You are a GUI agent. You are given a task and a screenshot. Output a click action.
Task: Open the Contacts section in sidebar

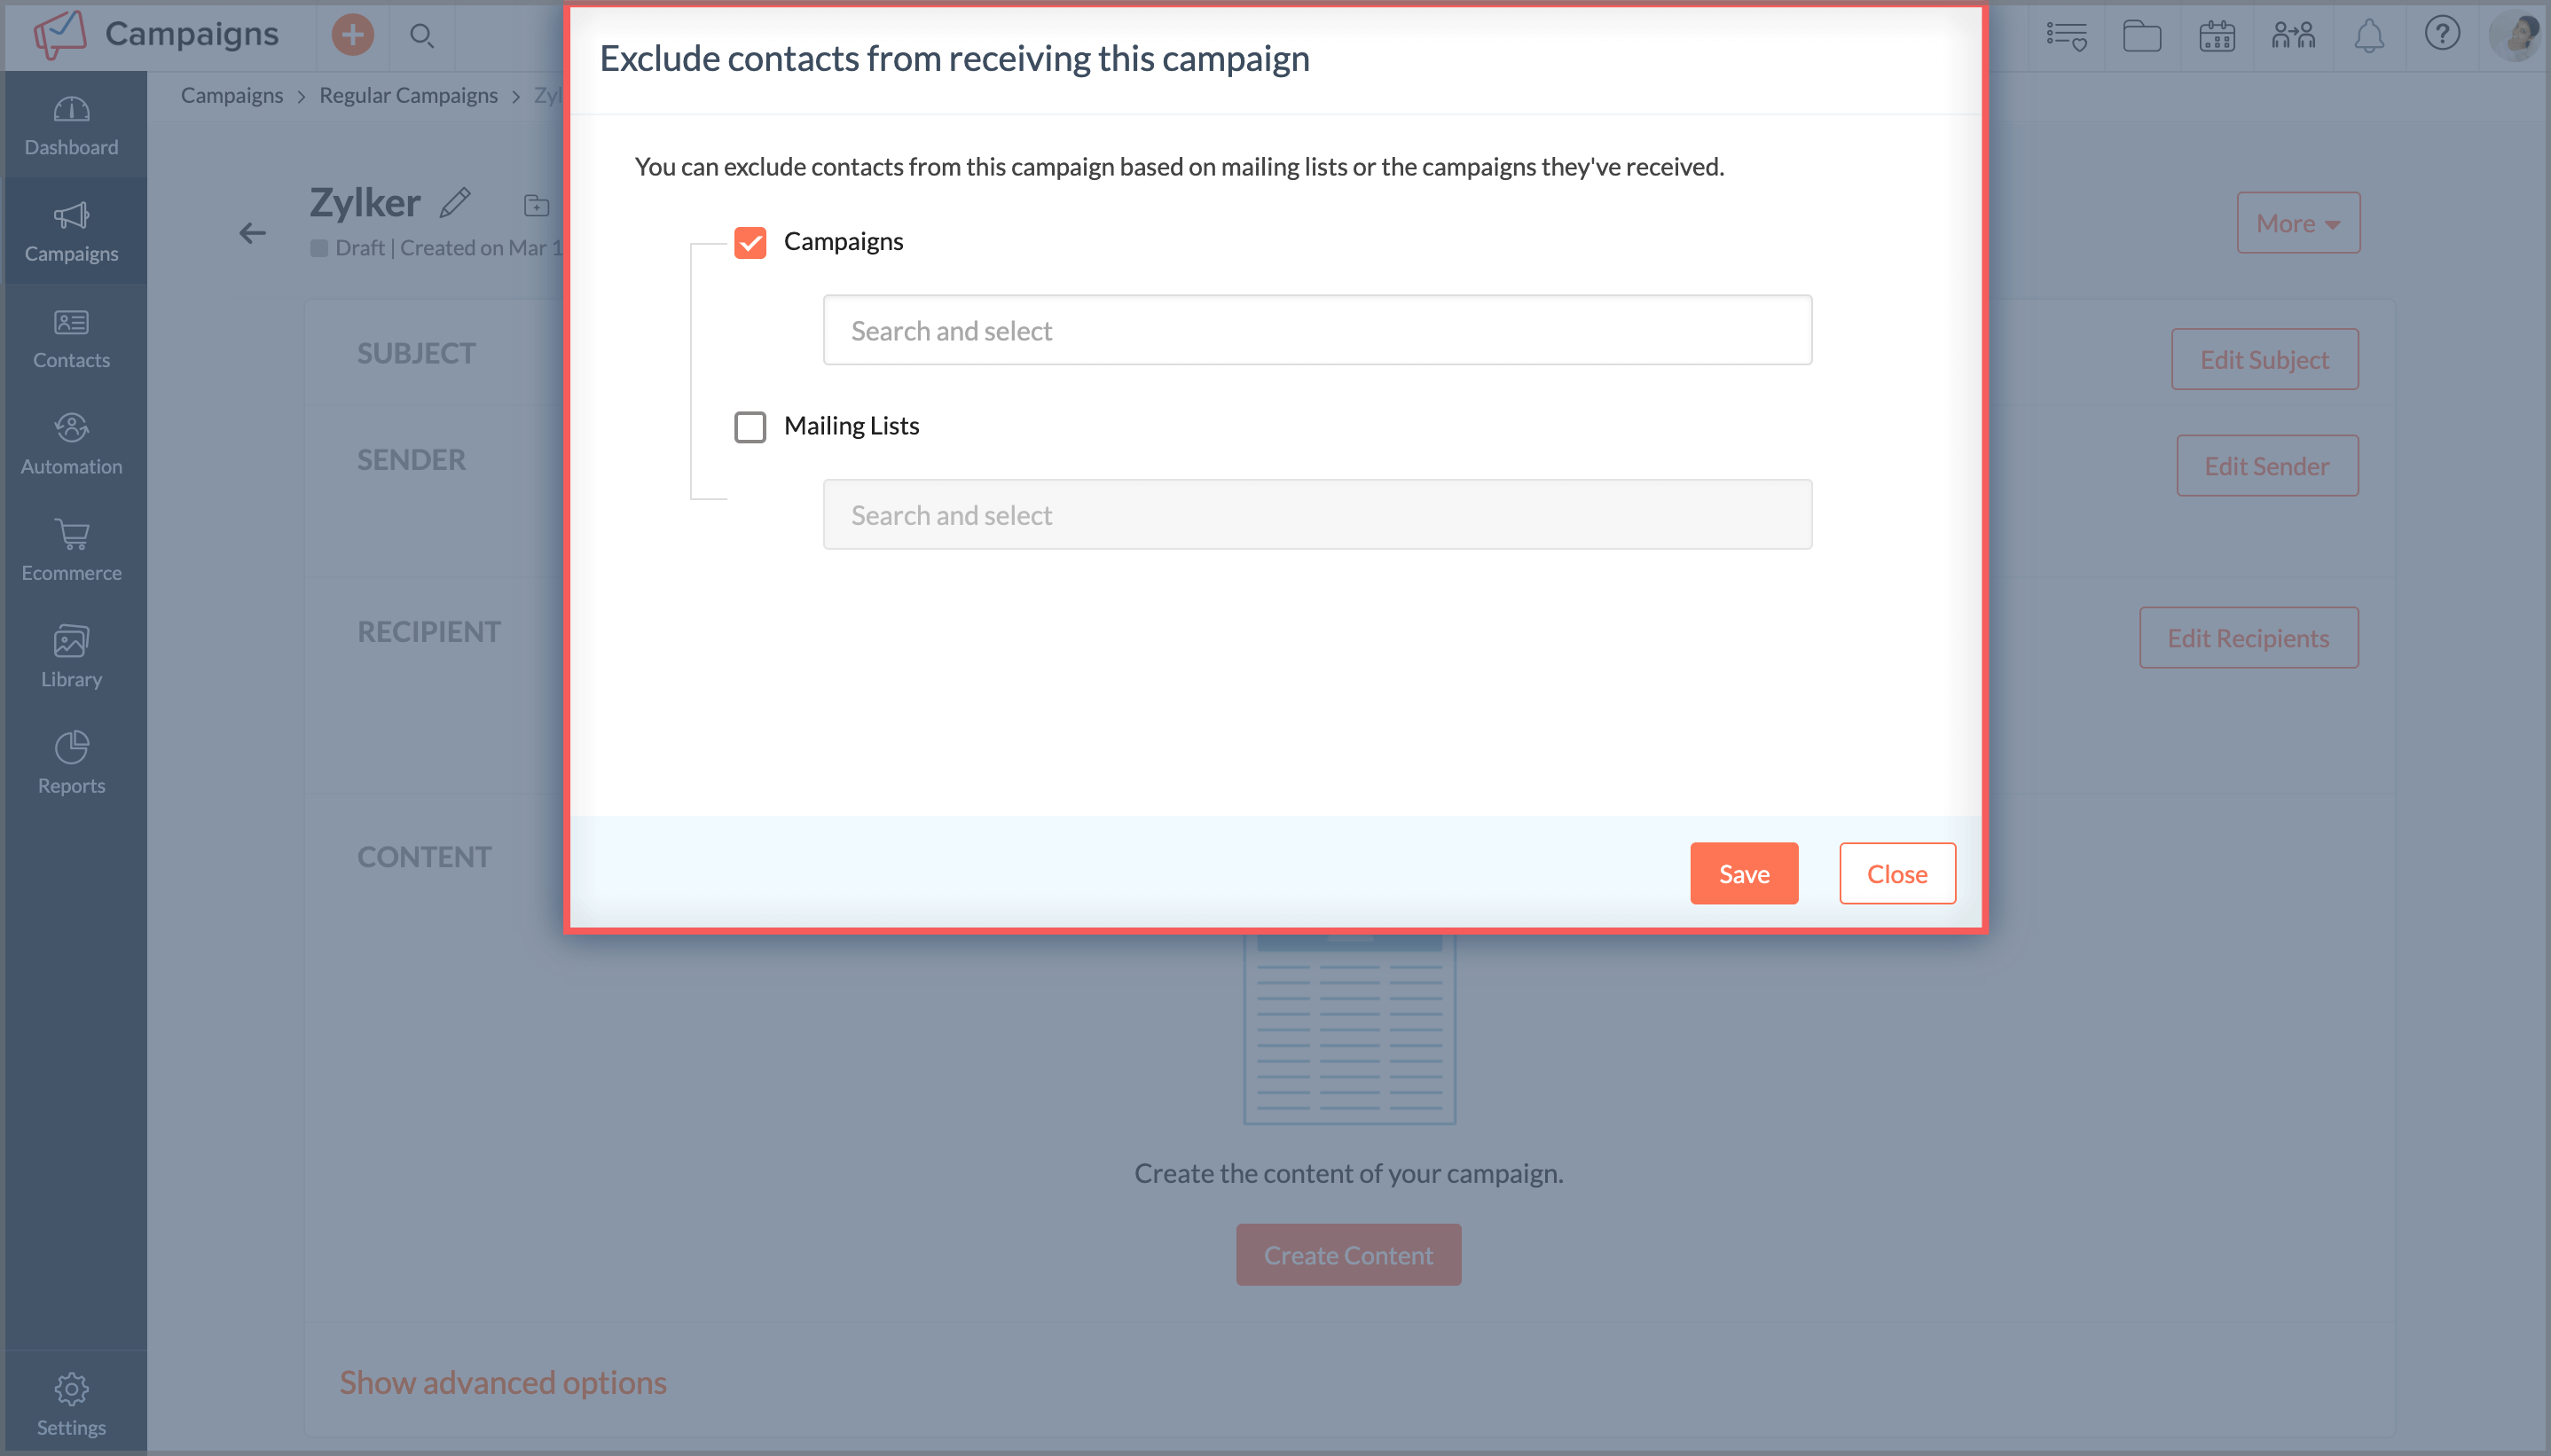[x=71, y=339]
